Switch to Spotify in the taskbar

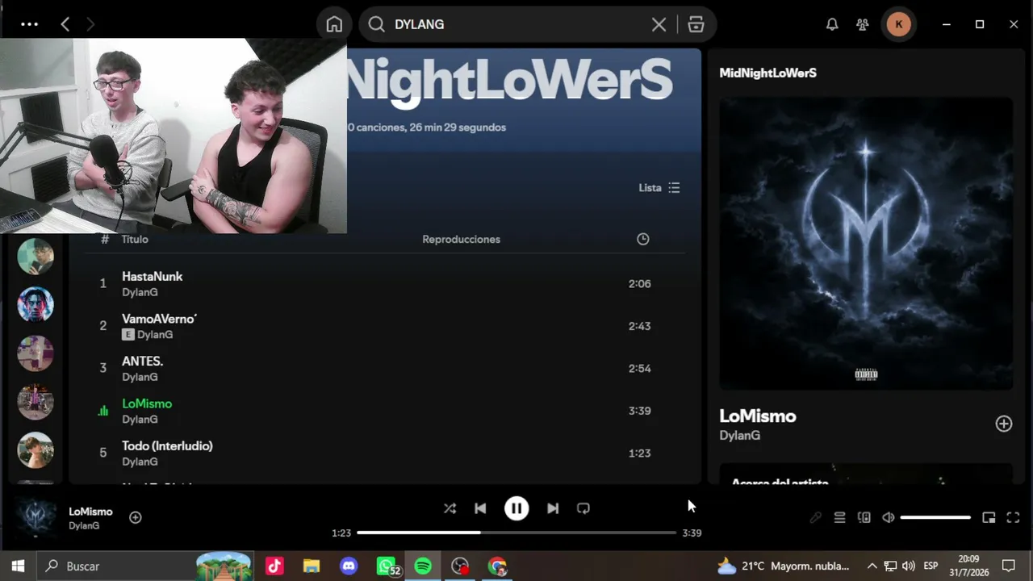423,566
